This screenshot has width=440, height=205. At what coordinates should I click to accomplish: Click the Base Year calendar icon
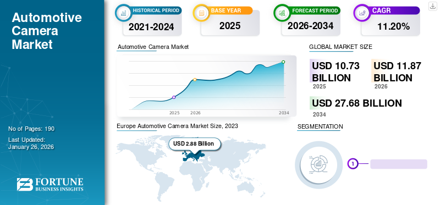201,13
